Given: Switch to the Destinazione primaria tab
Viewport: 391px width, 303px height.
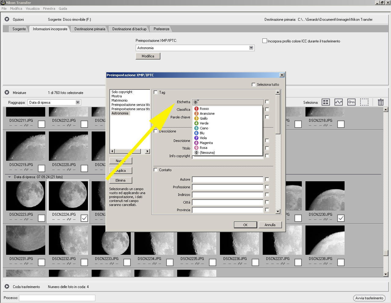Looking at the screenshot, I should tap(90, 29).
